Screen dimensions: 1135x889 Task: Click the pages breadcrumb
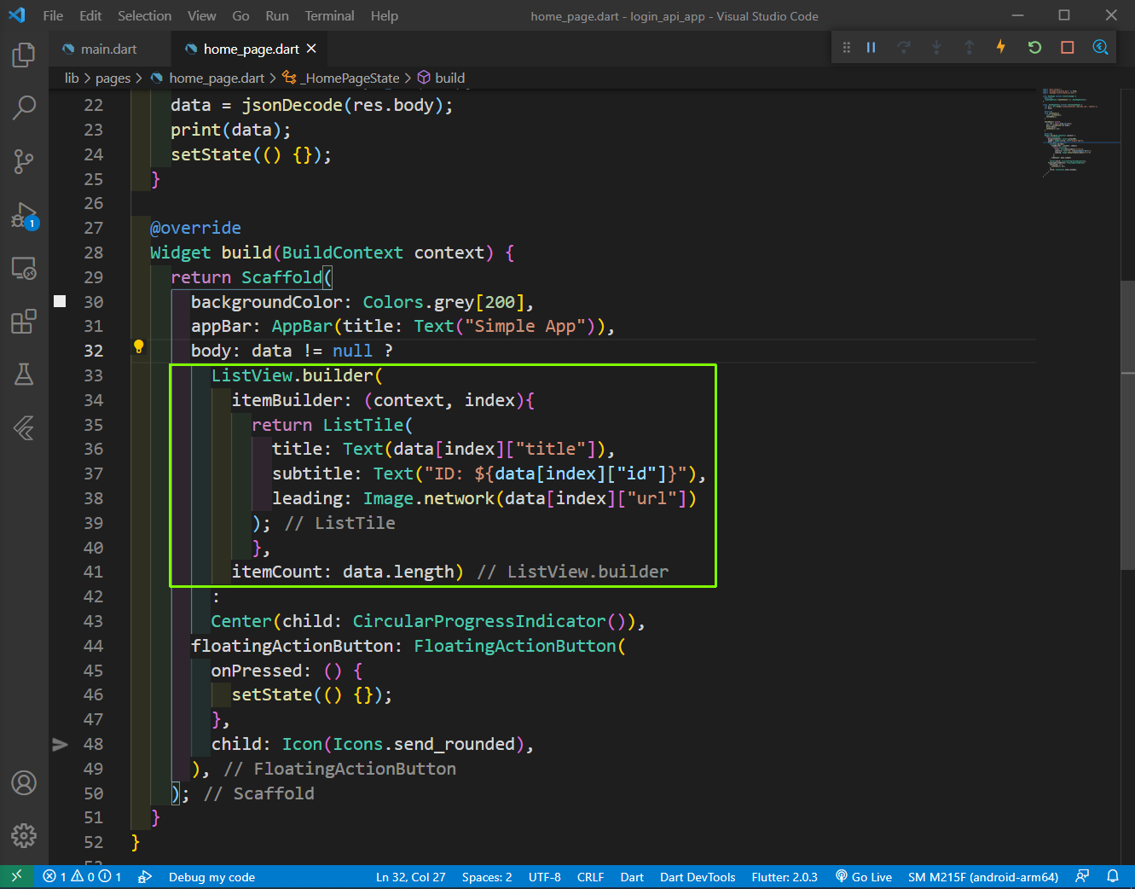113,78
